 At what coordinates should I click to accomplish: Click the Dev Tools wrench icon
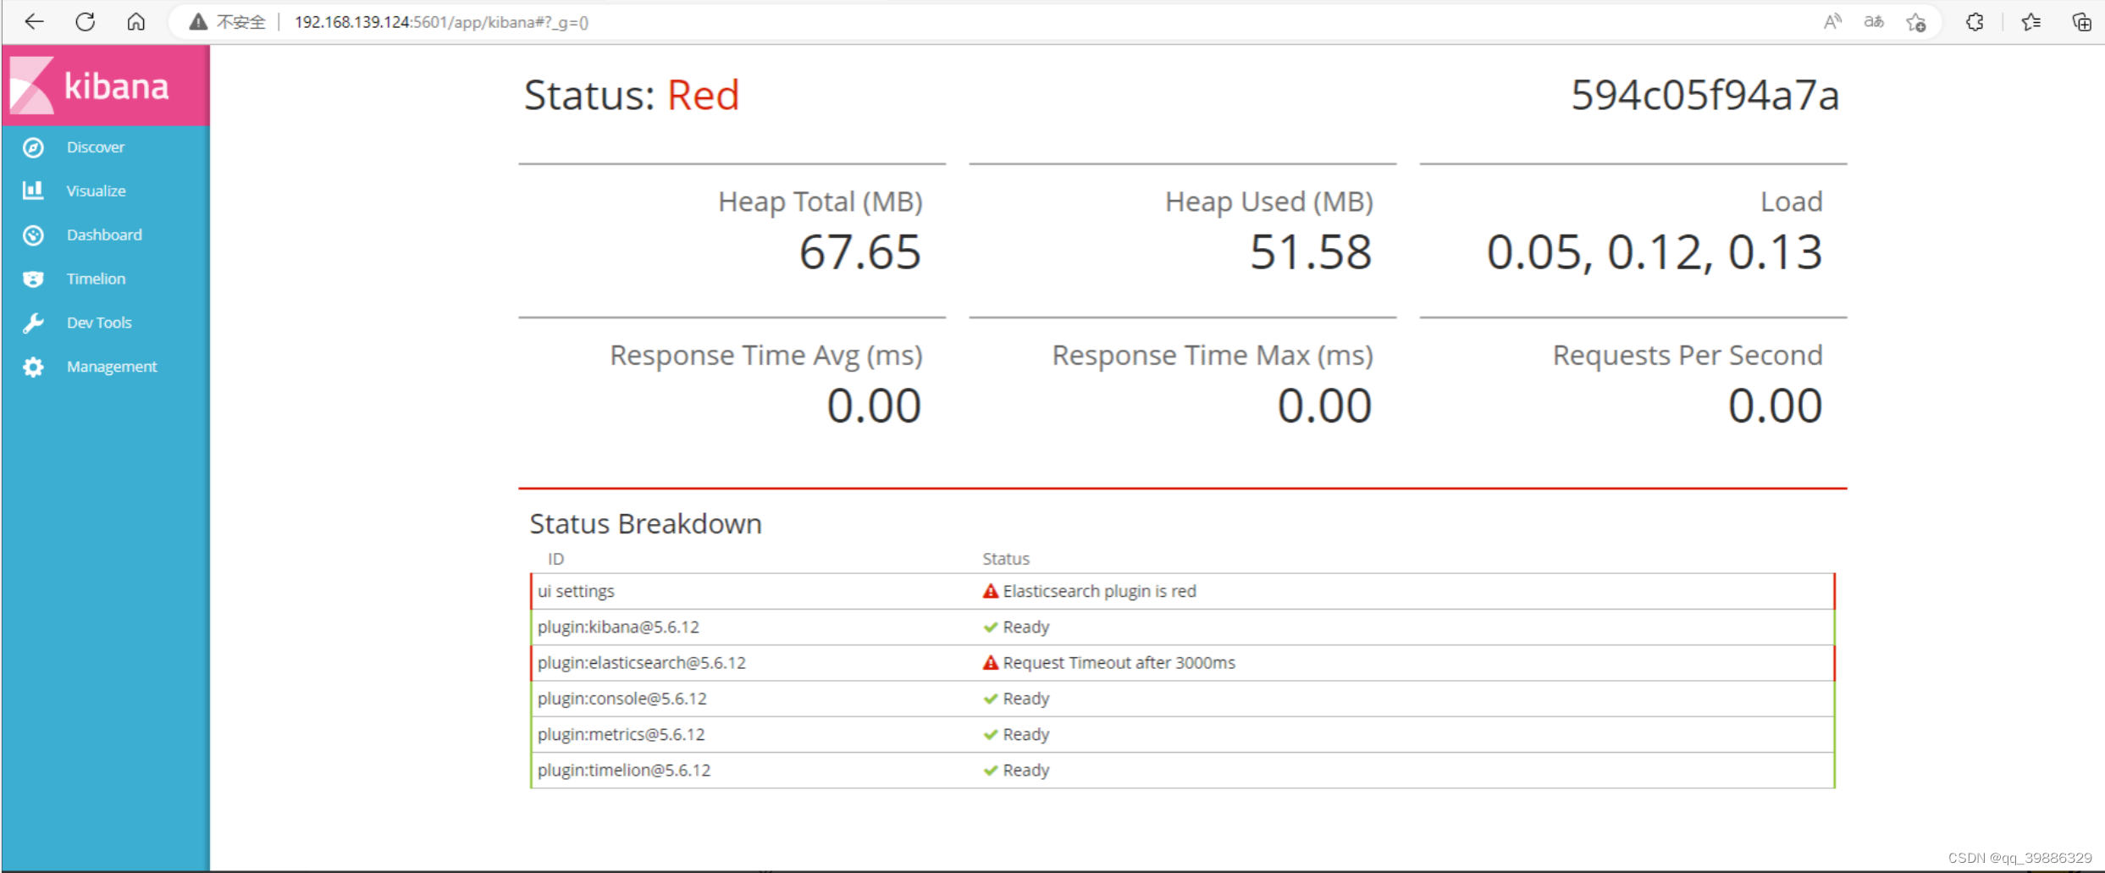click(33, 323)
